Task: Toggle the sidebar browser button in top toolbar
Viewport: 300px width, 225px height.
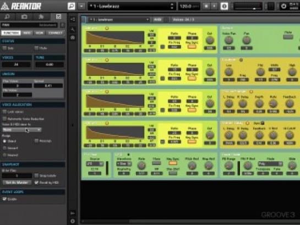Action: pos(72,6)
